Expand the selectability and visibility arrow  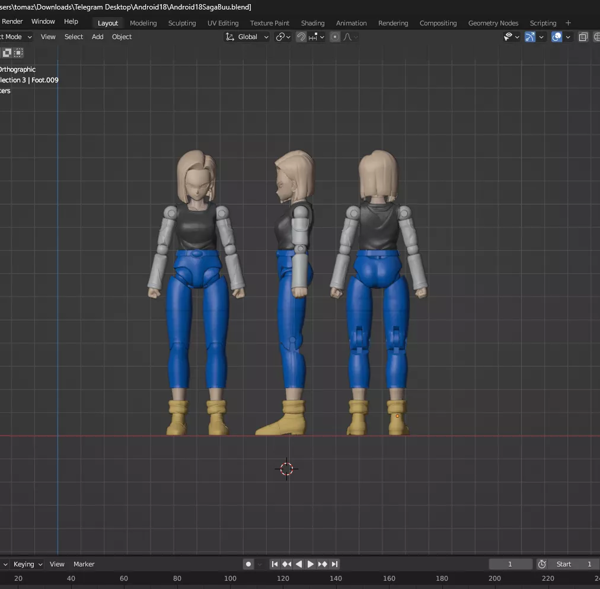click(x=517, y=37)
